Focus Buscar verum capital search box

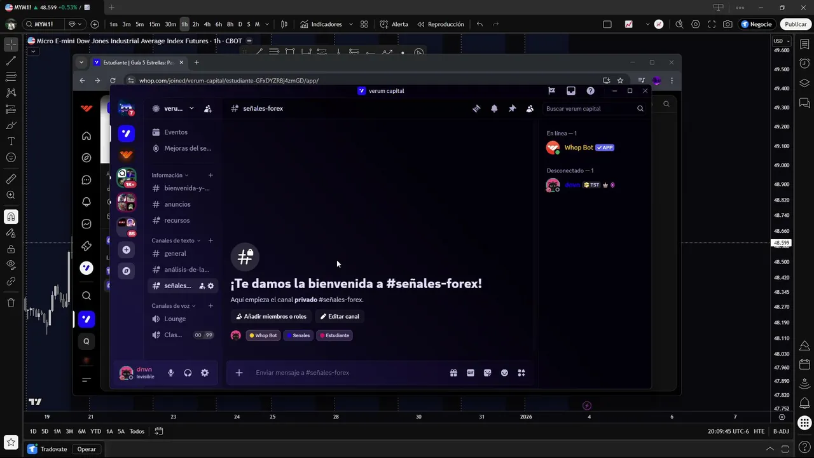pos(595,109)
